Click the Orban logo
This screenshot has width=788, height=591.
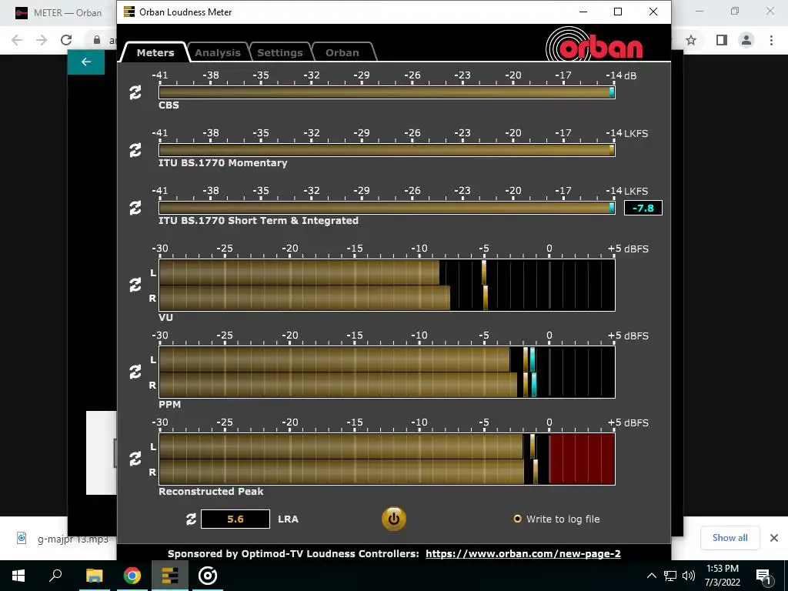coord(594,44)
